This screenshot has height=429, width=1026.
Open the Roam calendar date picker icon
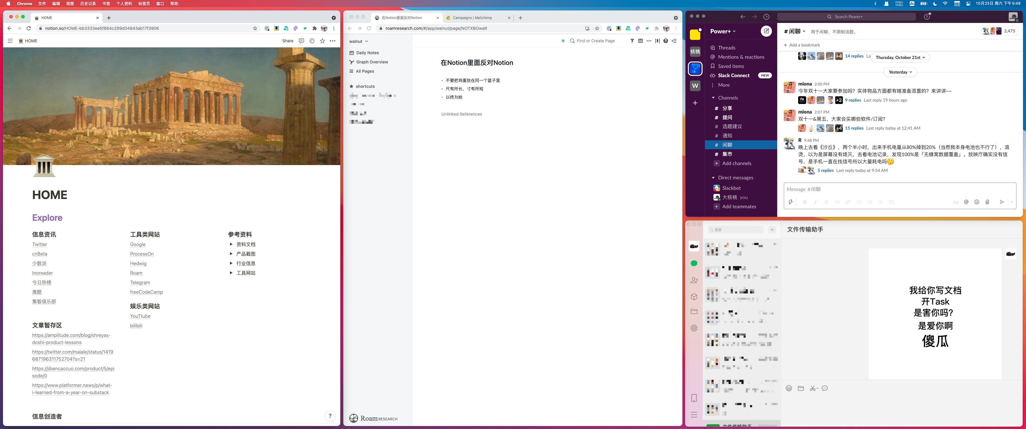click(x=640, y=41)
